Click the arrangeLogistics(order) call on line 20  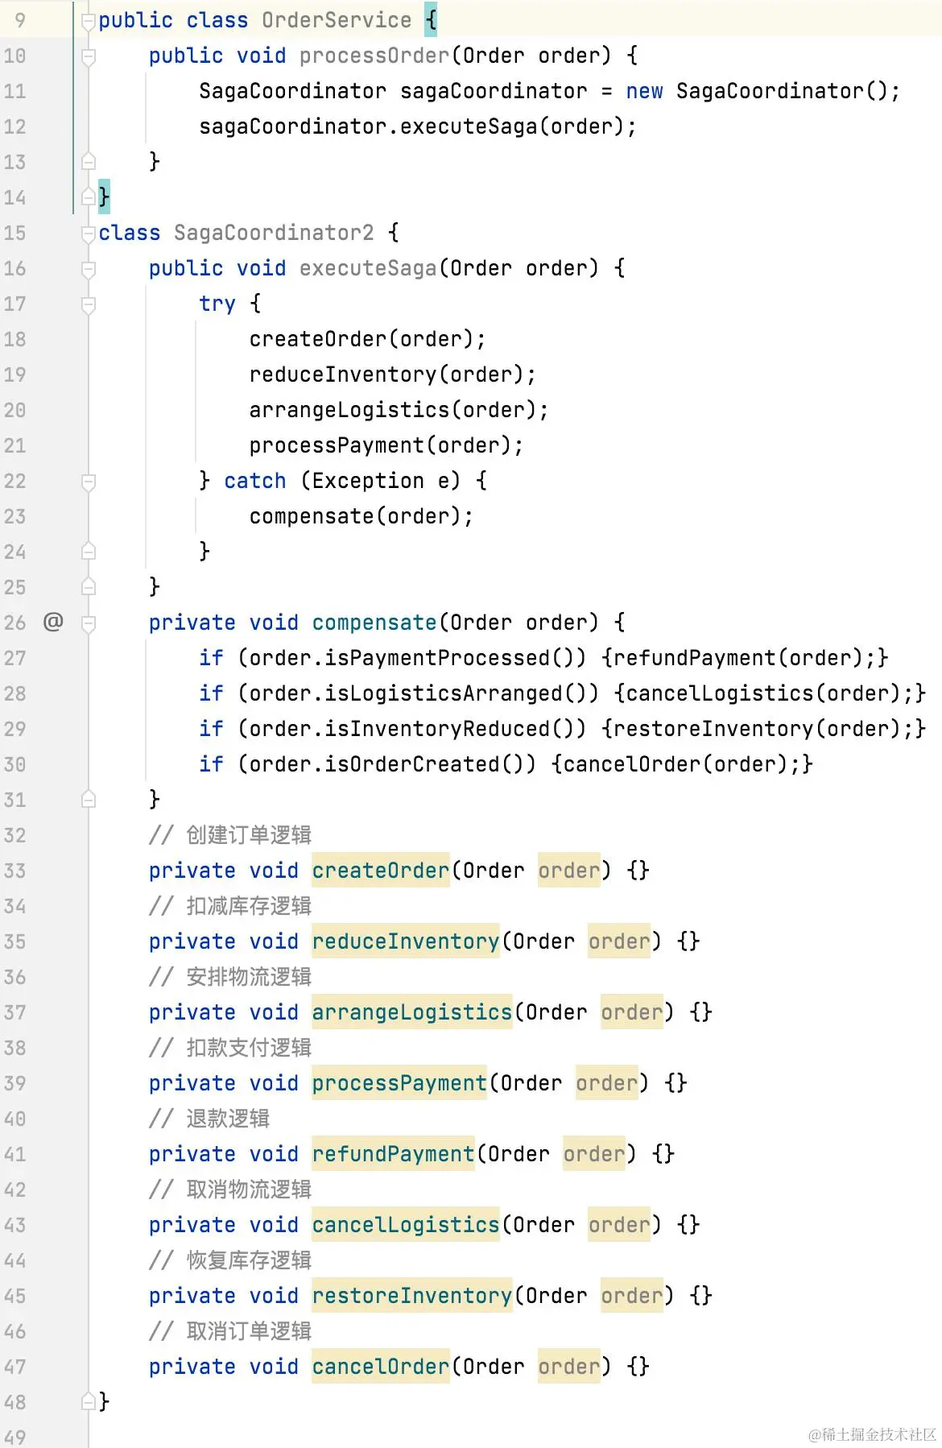(x=393, y=410)
